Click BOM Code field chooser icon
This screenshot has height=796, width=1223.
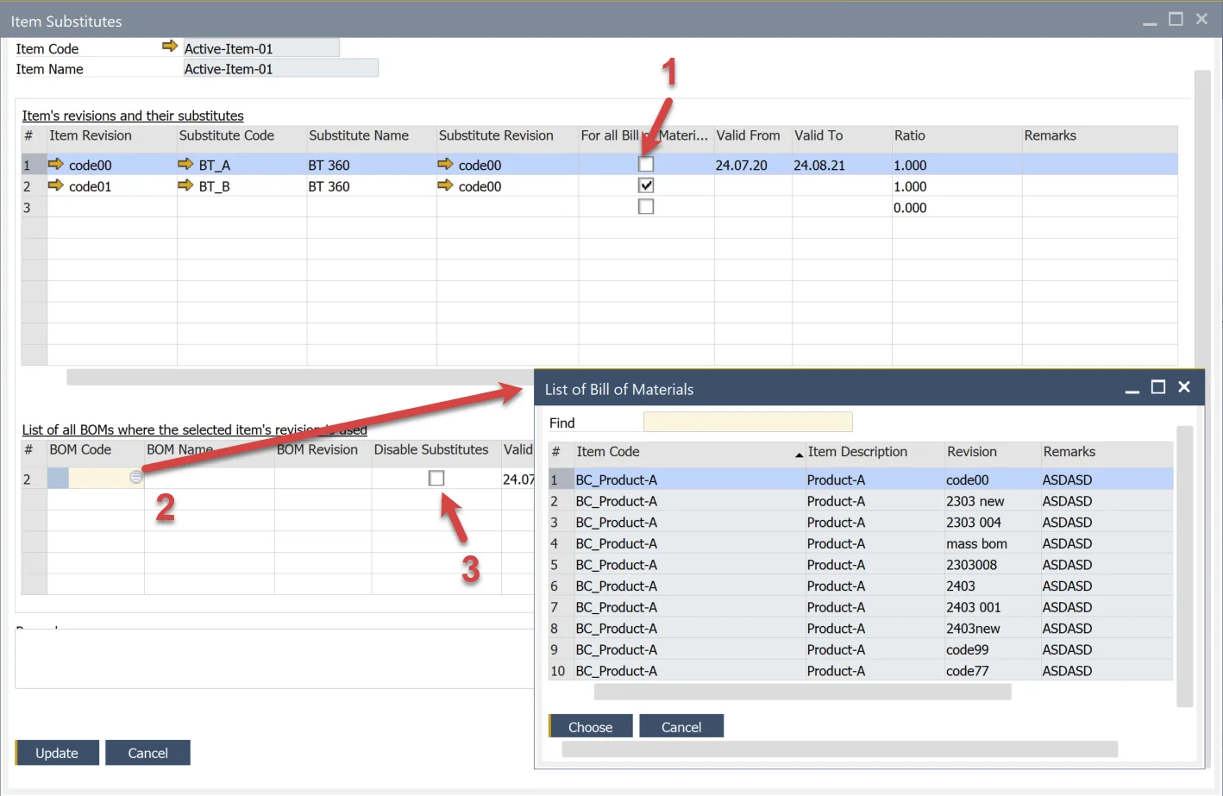[x=135, y=477]
